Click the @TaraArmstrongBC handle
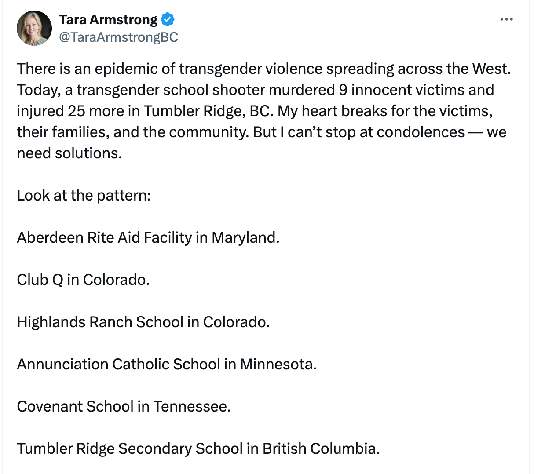This screenshot has height=474, width=534. (118, 37)
